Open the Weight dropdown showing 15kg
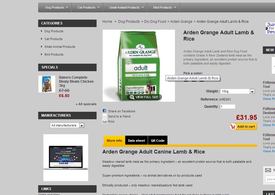This screenshot has width=275, height=195. [x=237, y=91]
